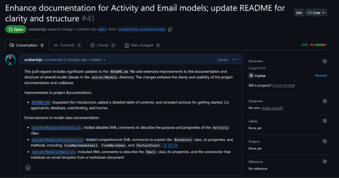
Task: Click the Edit title button
Action: pyautogui.click(x=299, y=13)
